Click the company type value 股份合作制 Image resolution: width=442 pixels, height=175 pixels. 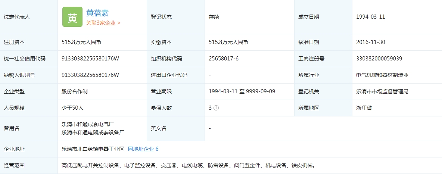(75, 91)
